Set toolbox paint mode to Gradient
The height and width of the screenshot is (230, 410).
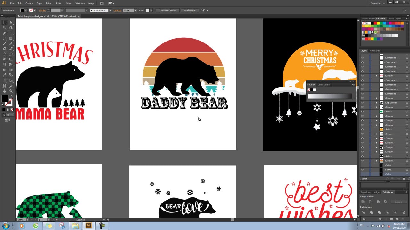[x=7, y=110]
